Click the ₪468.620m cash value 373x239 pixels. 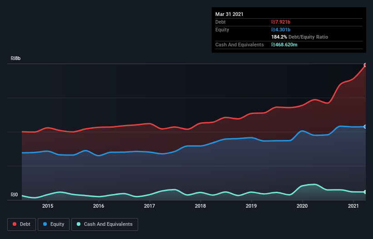[x=284, y=45]
